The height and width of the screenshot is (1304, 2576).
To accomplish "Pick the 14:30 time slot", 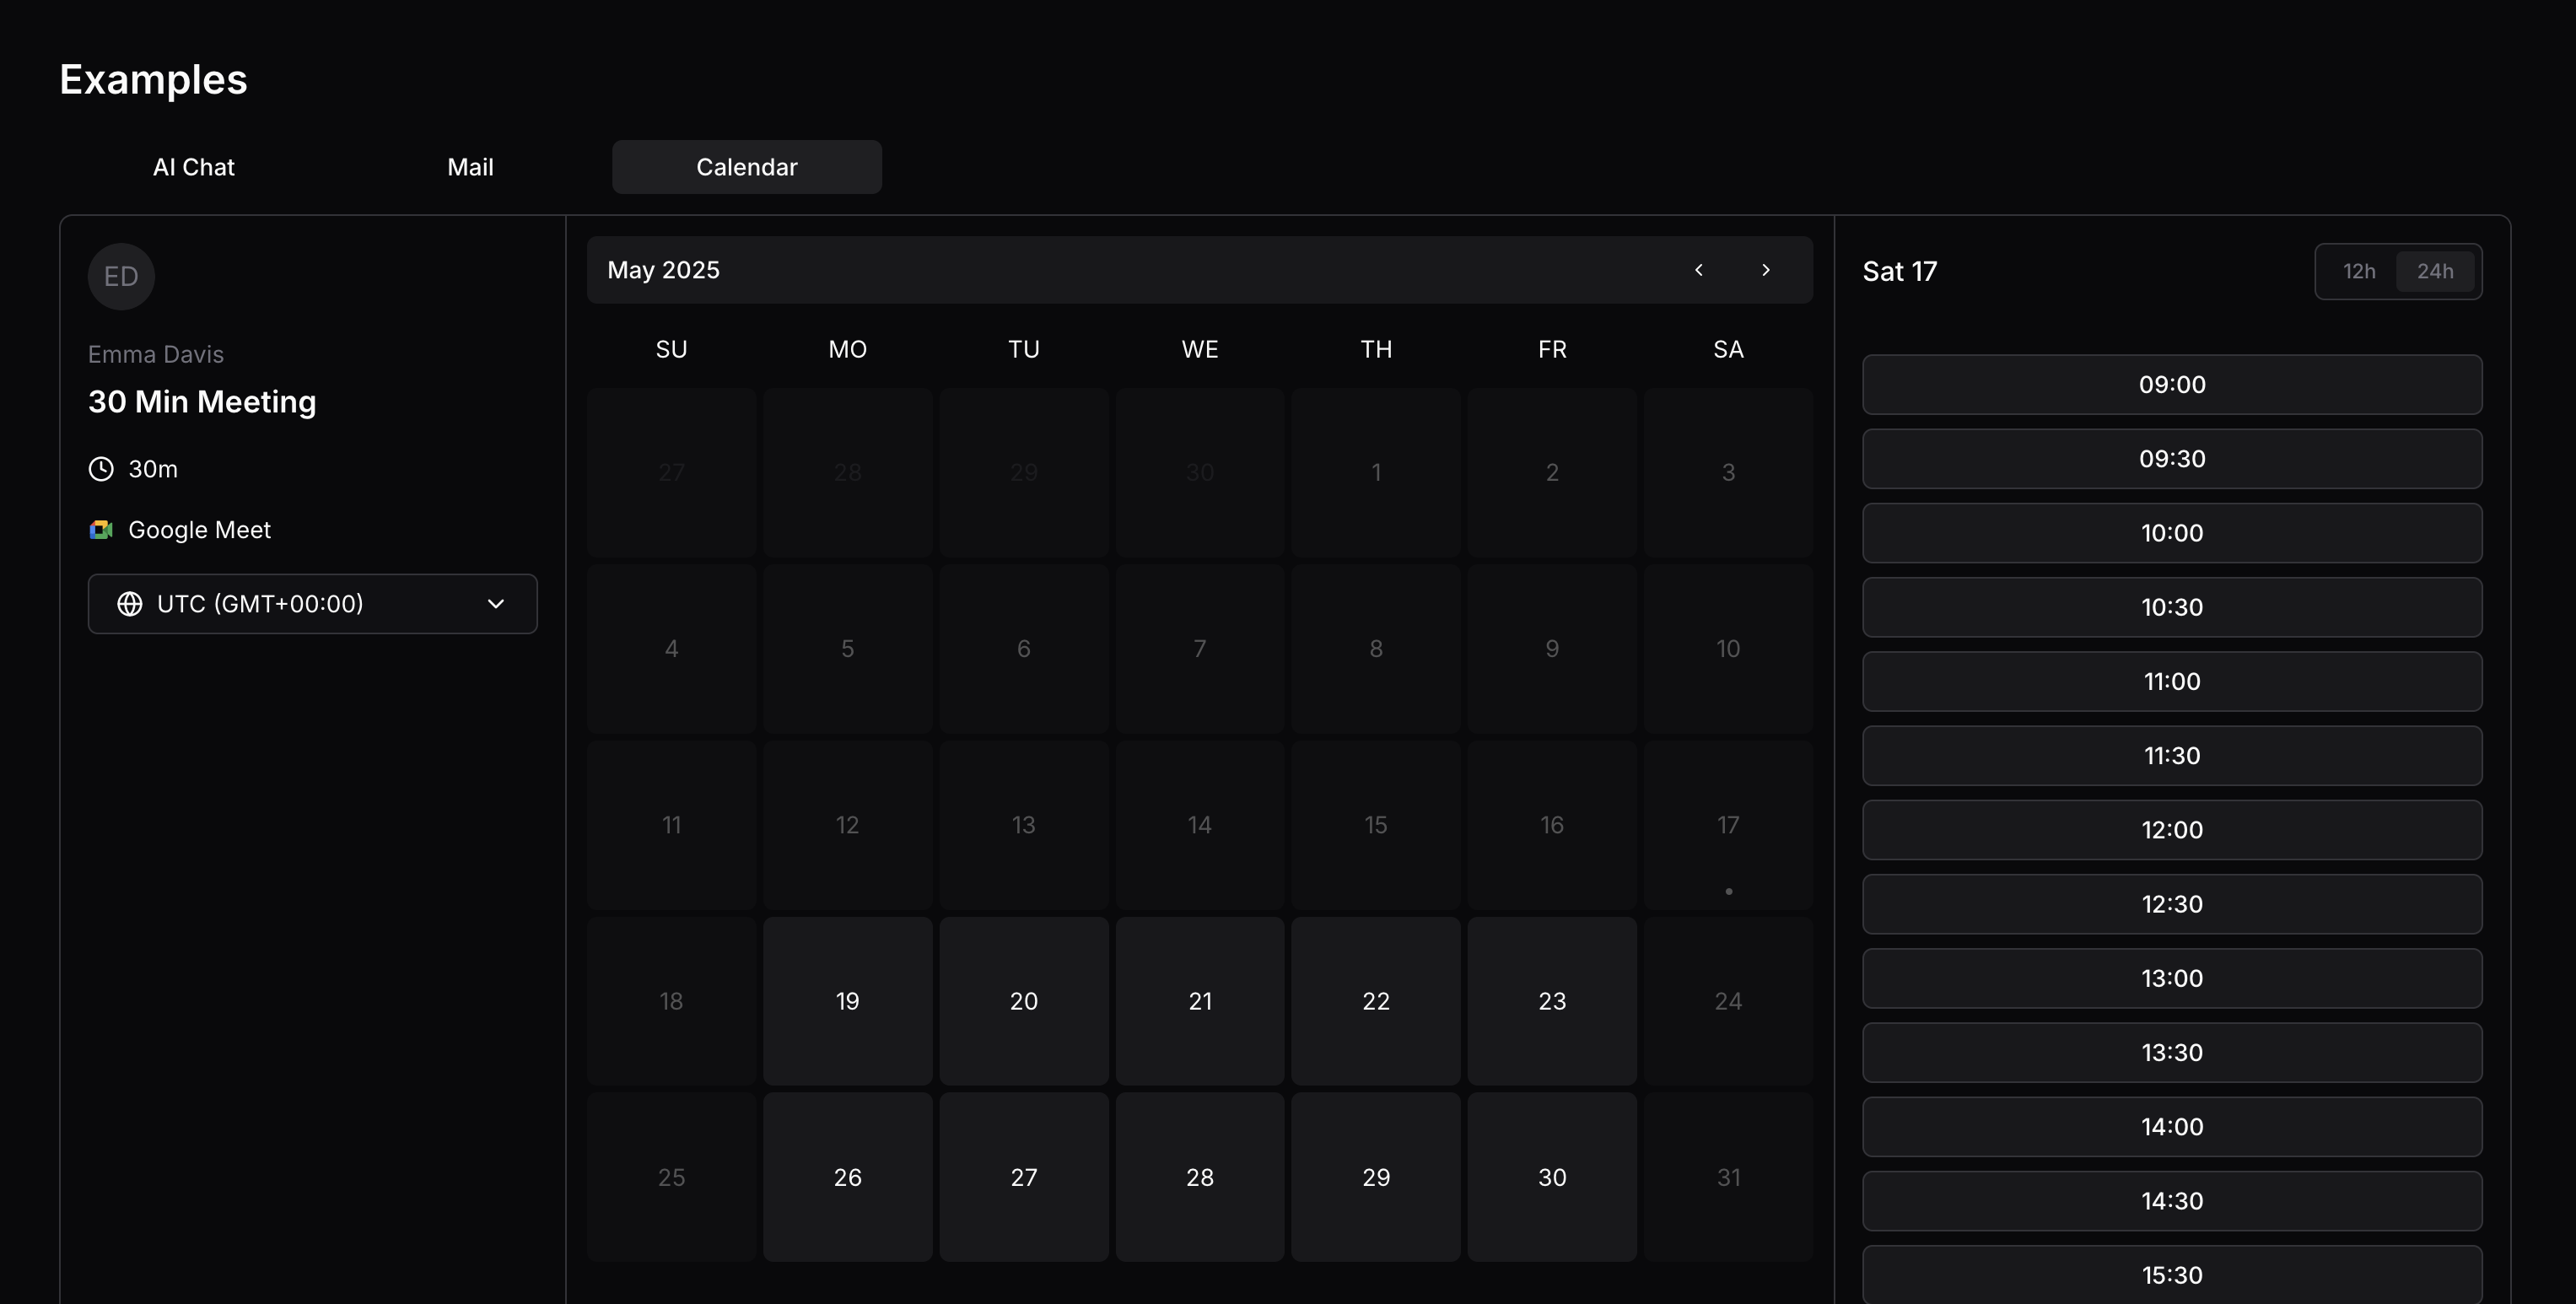I will tap(2171, 1201).
